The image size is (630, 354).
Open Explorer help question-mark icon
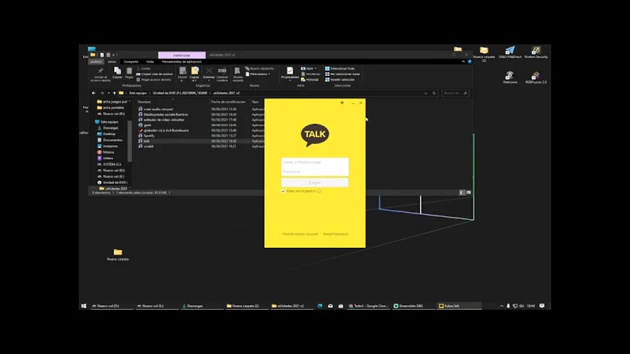pos(469,61)
